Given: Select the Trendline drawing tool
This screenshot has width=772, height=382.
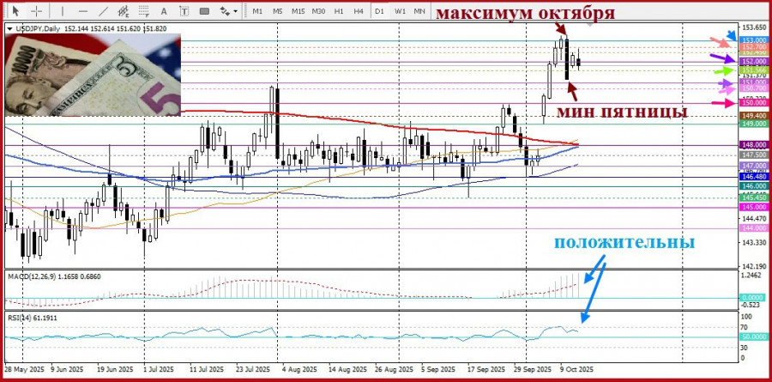Looking at the screenshot, I should 103,10.
